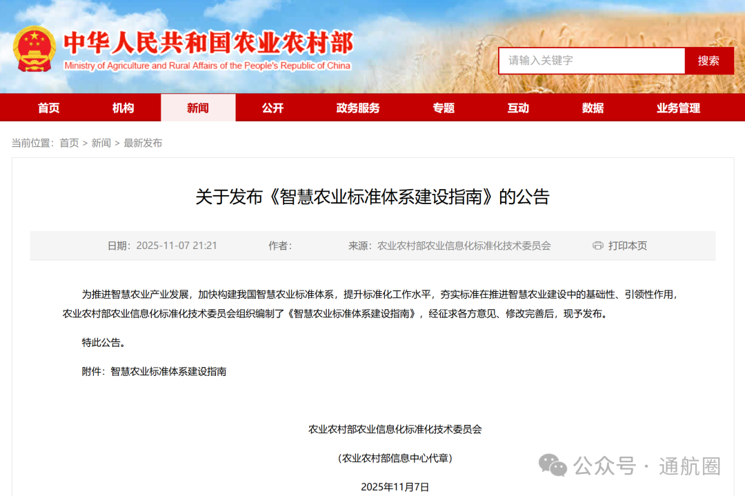The image size is (745, 496).
Task: Open the 公开 menu
Action: [x=272, y=108]
